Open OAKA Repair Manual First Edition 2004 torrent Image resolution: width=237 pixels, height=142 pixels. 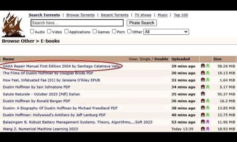[61, 66]
